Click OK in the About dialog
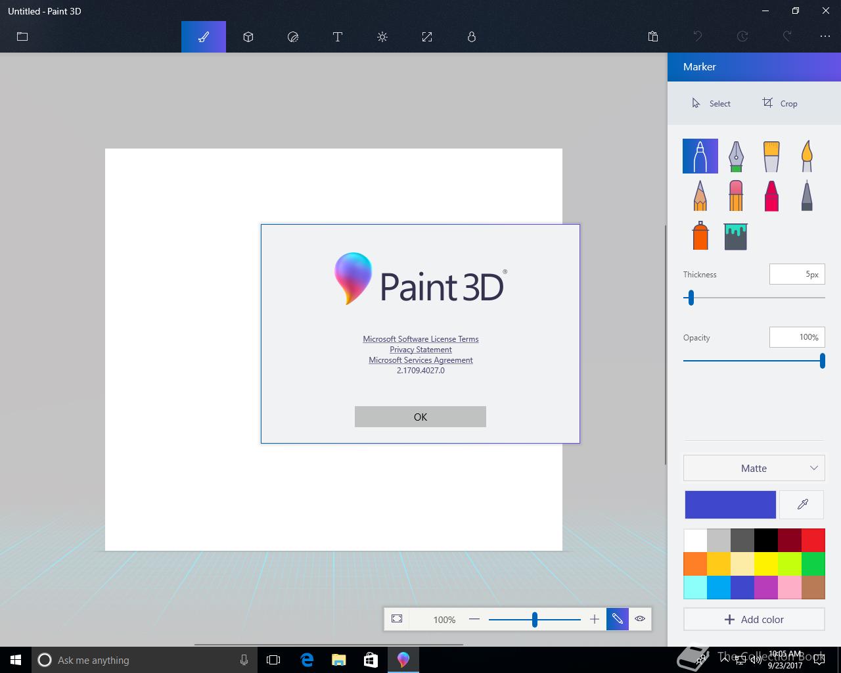The height and width of the screenshot is (673, 841). pyautogui.click(x=420, y=417)
